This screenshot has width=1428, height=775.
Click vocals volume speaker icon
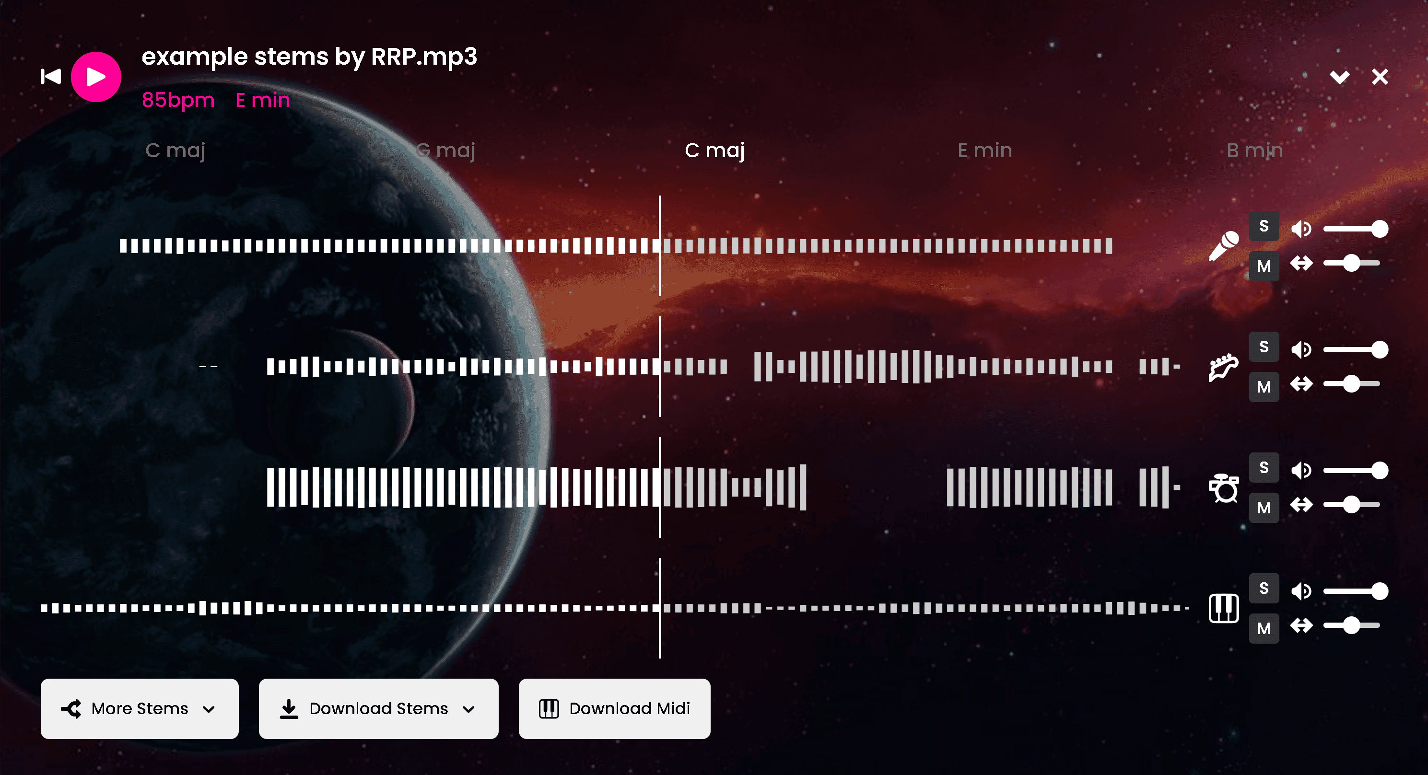[x=1301, y=229]
